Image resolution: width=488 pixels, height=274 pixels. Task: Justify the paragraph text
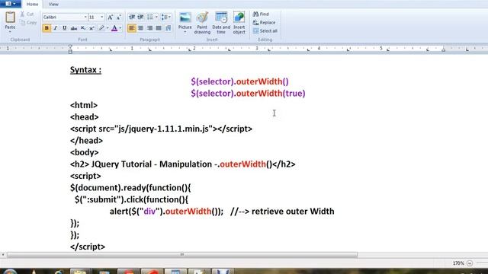point(159,28)
